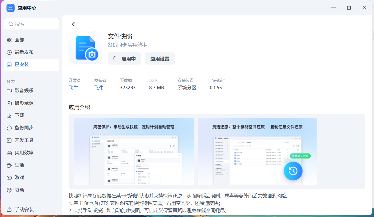Click the 启用中 button
This screenshot has width=374, height=217.
coord(124,59)
